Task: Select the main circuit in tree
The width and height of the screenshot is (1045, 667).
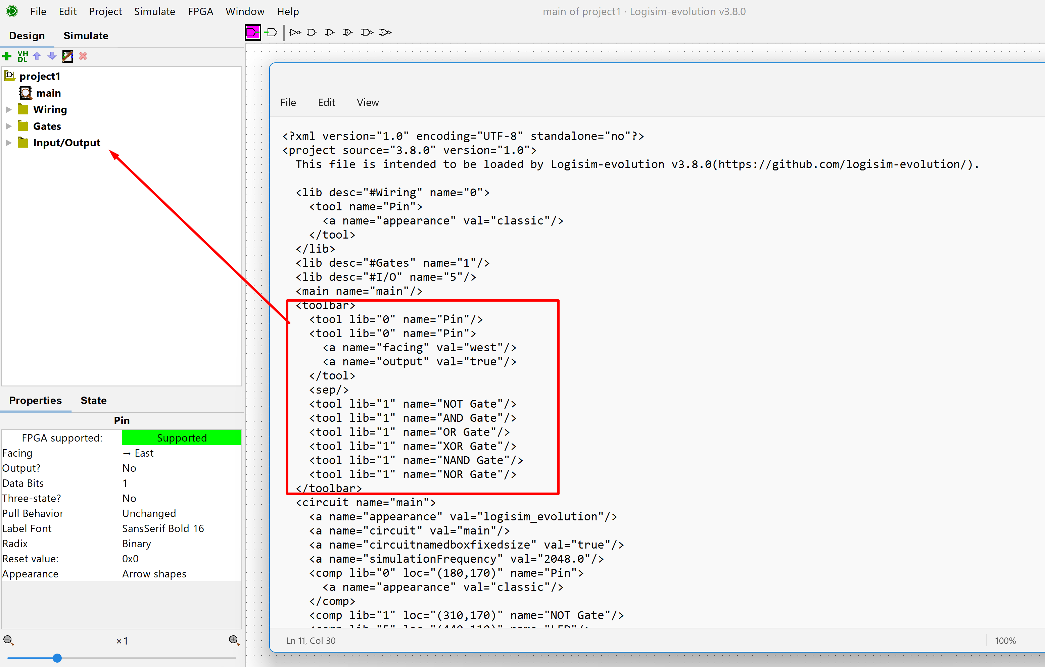Action: click(x=49, y=93)
